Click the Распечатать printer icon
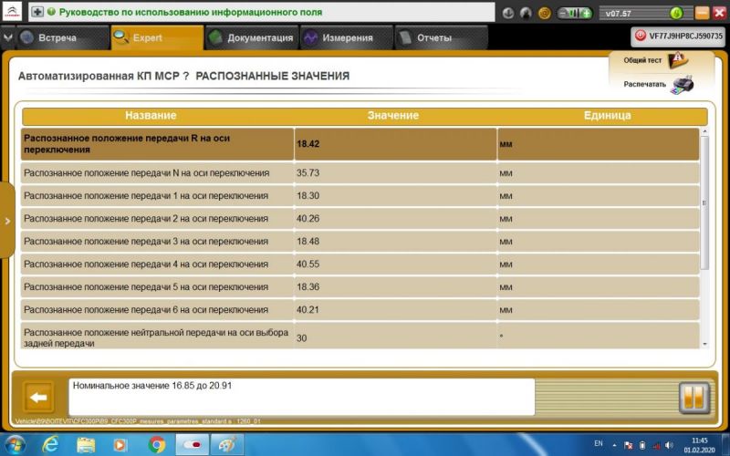 (682, 84)
